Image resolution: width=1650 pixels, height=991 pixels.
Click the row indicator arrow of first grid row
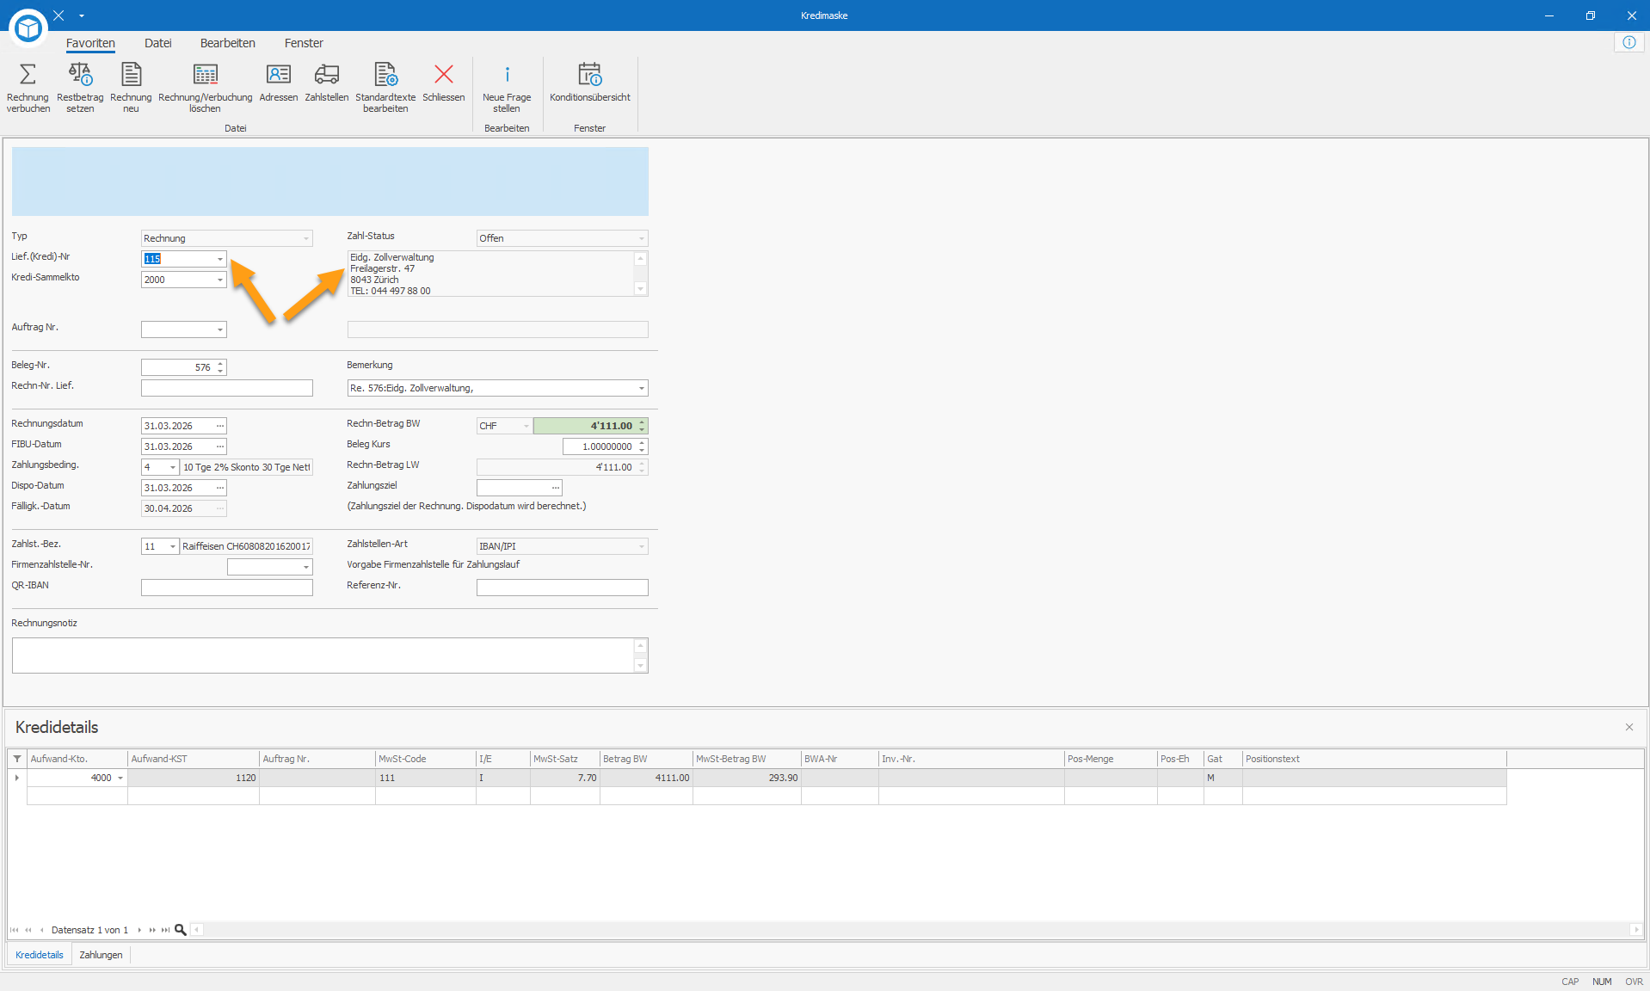[17, 778]
